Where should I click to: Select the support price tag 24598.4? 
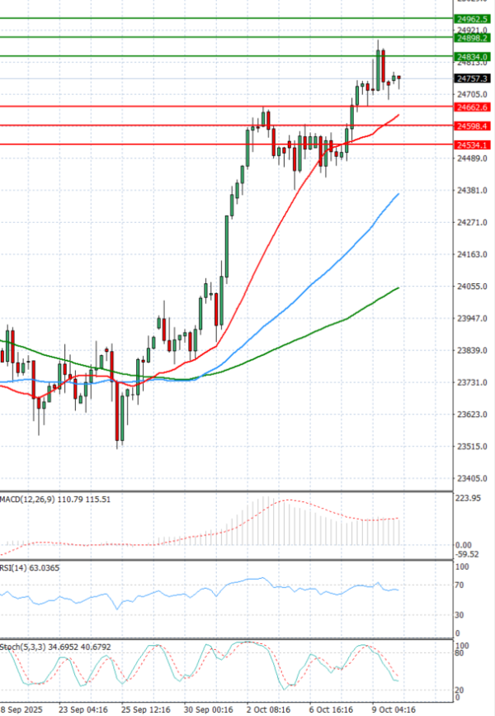coord(472,126)
